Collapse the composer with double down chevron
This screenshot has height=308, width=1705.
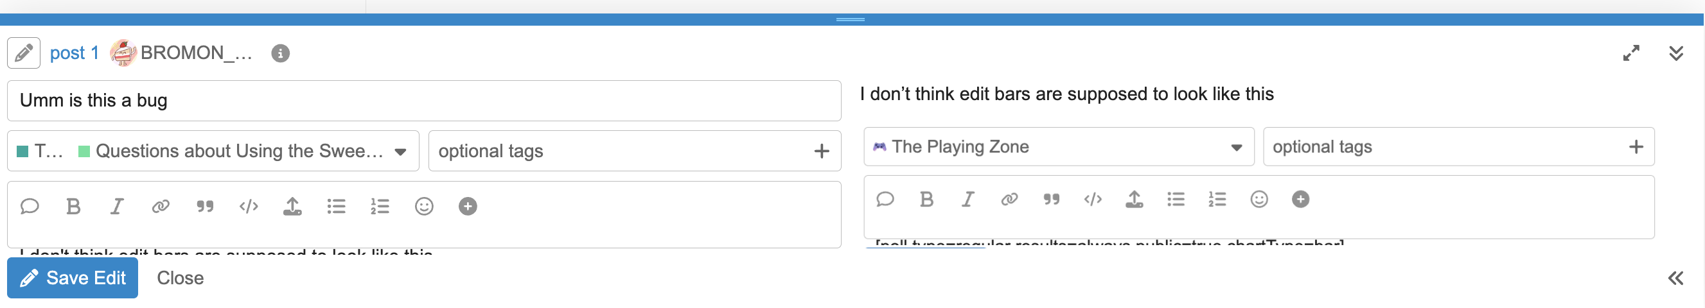click(1676, 53)
